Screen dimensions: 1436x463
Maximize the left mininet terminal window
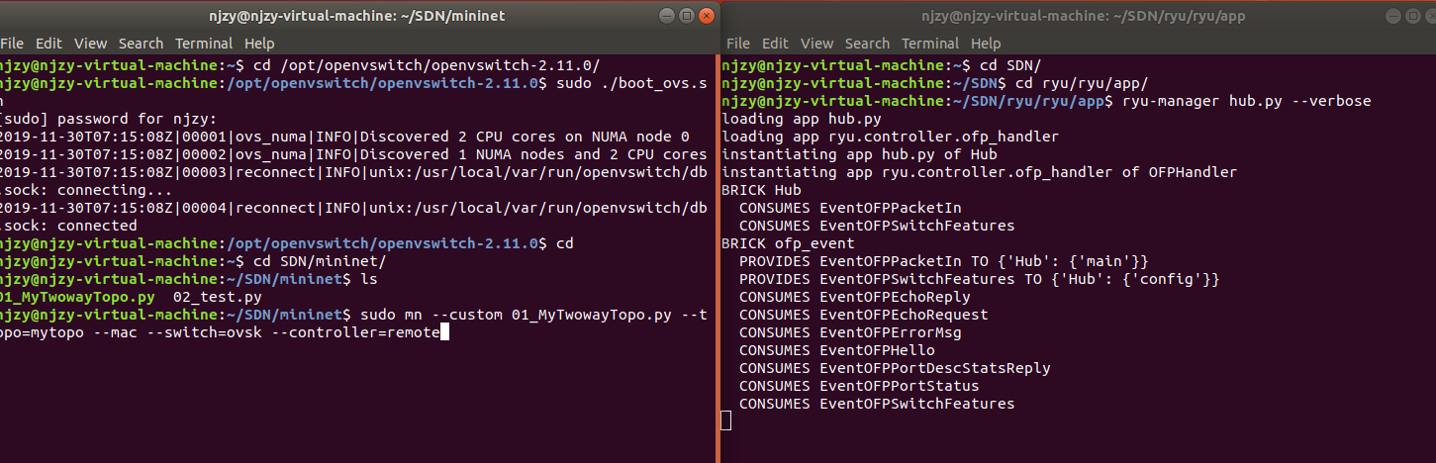pyautogui.click(x=686, y=16)
